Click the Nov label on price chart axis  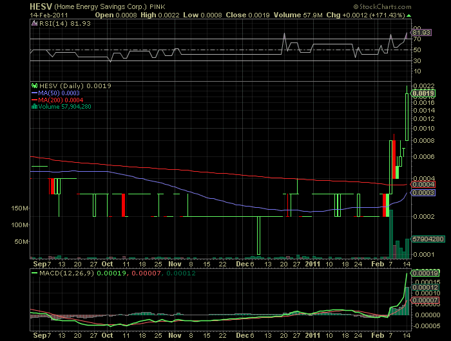[175, 264]
